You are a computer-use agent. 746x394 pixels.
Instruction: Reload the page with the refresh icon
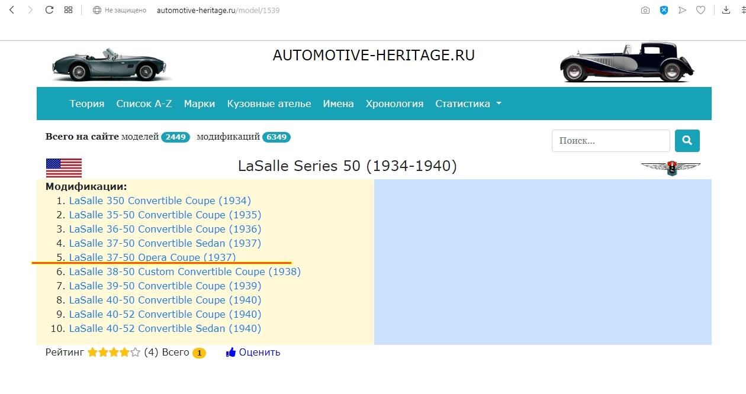(x=50, y=10)
